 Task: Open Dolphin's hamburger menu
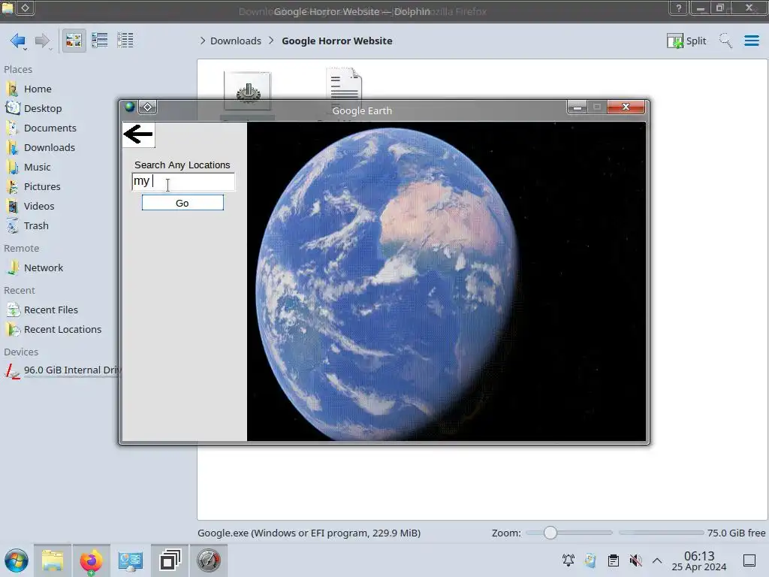pos(751,41)
